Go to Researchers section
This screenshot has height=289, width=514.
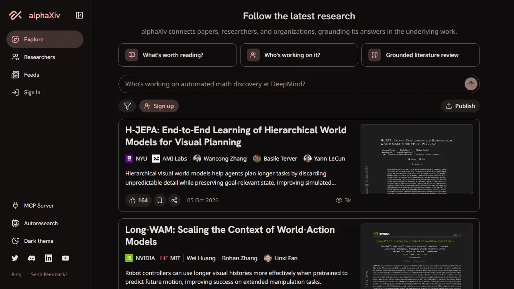45,57
